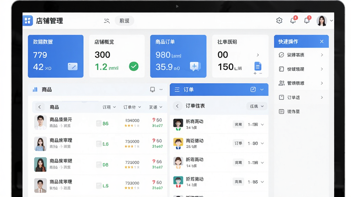Toggle checkbox beside value D8
The height and width of the screenshot is (197, 351).
(x=99, y=165)
